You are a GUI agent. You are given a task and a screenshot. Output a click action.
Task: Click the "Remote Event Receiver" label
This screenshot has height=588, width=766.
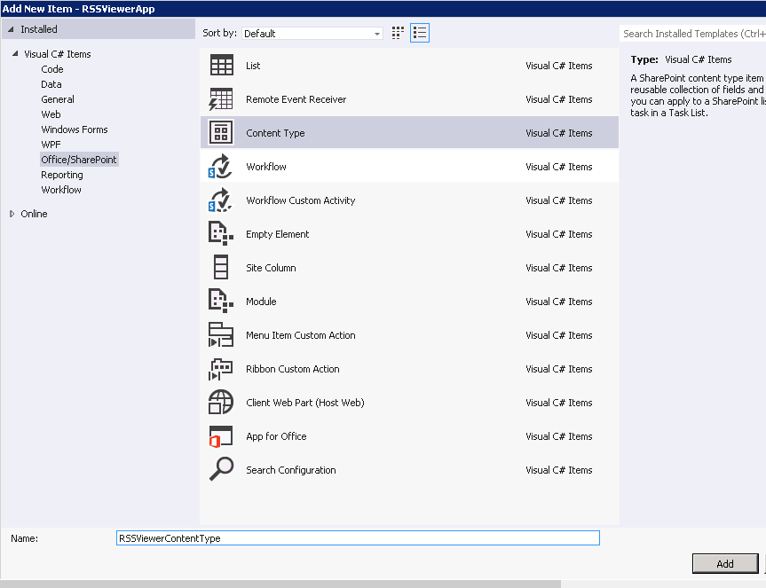point(296,99)
